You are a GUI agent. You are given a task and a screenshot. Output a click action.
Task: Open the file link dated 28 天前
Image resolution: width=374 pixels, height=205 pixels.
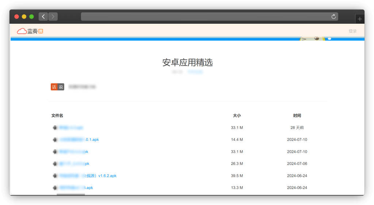(x=71, y=128)
